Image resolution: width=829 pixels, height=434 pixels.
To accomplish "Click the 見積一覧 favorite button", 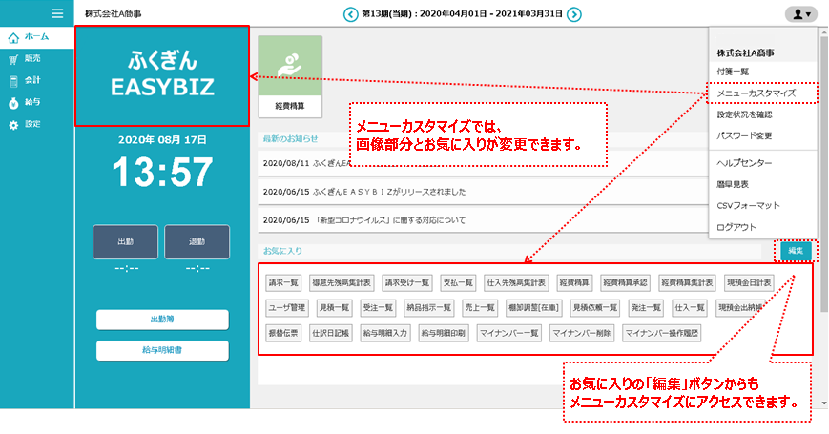I will point(334,308).
